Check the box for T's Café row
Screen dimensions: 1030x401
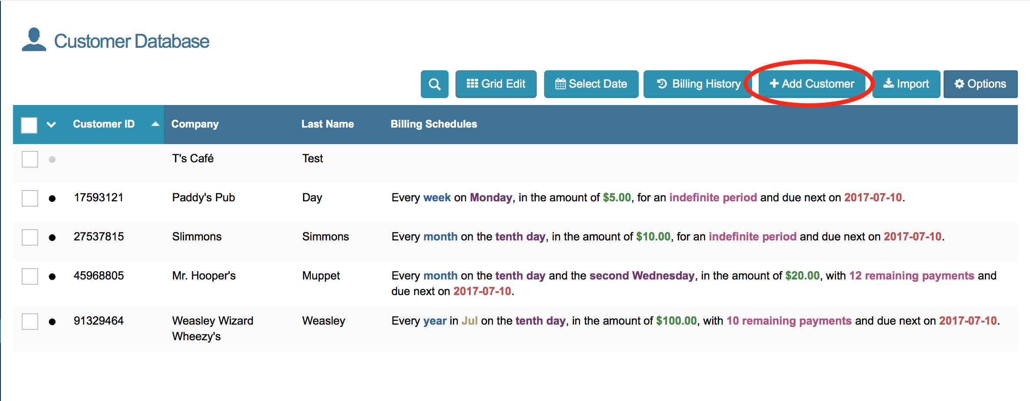click(x=30, y=159)
